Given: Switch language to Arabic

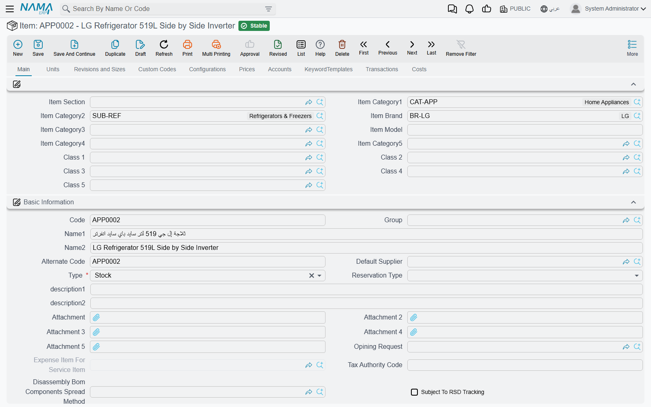Looking at the screenshot, I should coord(550,9).
